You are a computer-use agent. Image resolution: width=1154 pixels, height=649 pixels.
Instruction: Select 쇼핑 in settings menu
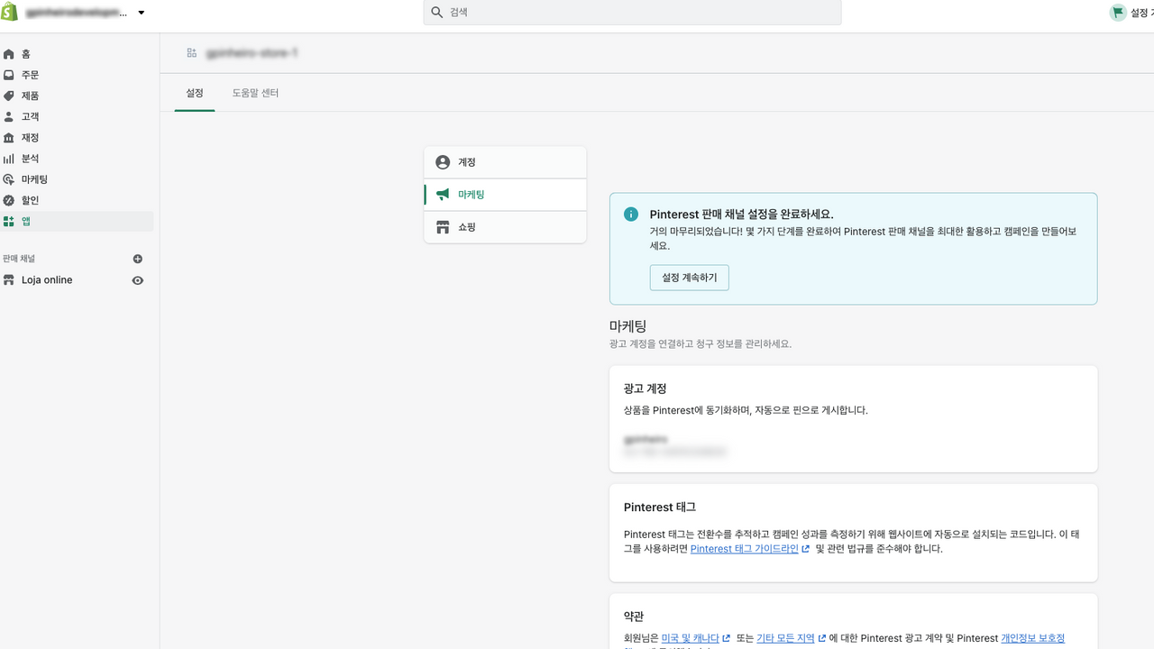tap(505, 227)
